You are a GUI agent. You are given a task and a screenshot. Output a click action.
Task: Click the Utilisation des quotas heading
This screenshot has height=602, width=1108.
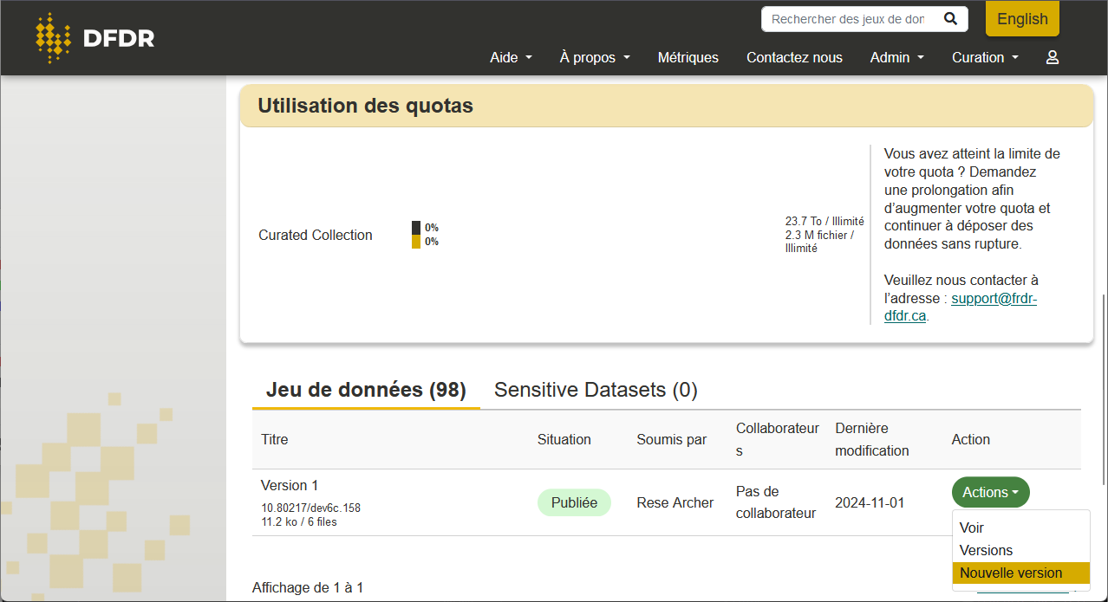click(x=366, y=106)
